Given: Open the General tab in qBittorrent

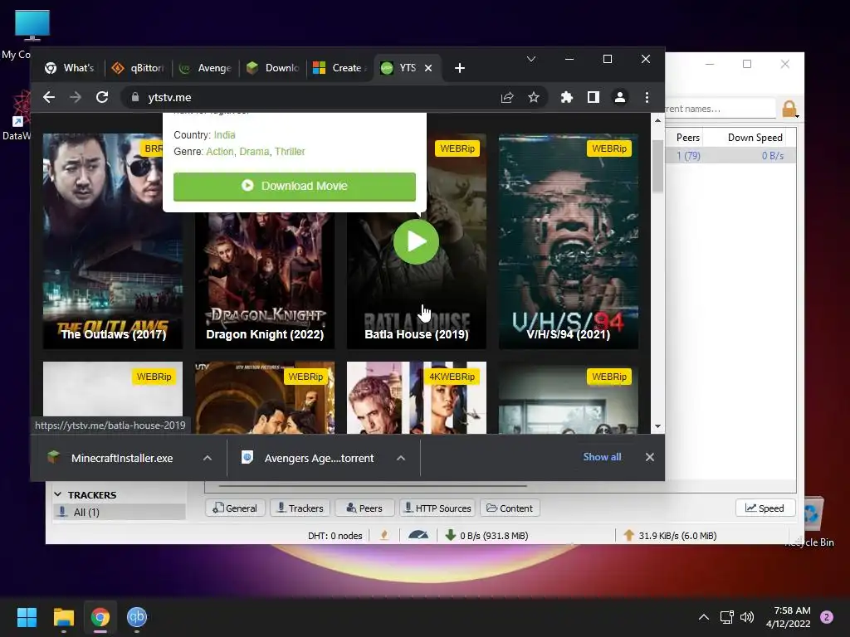Looking at the screenshot, I should pos(235,508).
